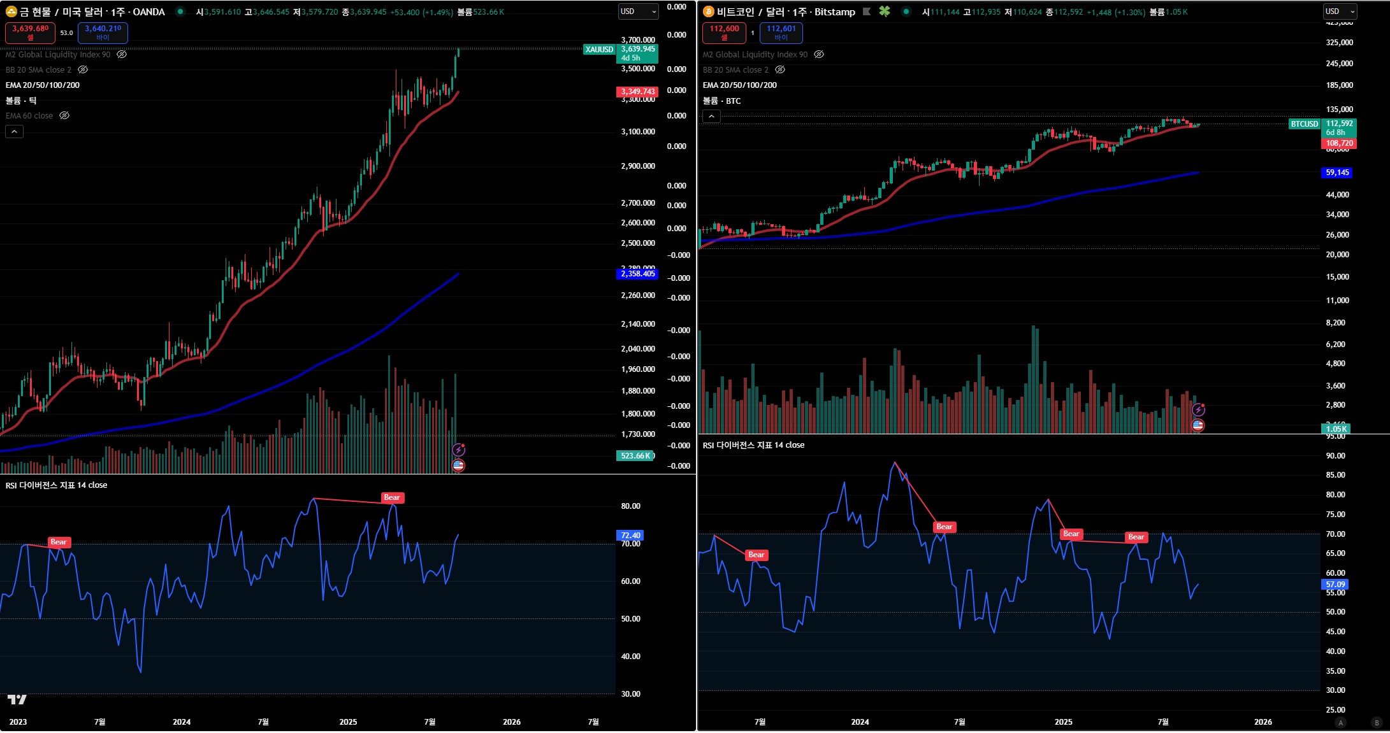The image size is (1390, 733).
Task: Click the US flag event icon on gold chart
Action: click(458, 466)
